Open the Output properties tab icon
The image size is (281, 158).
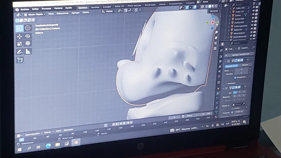pyautogui.click(x=220, y=62)
